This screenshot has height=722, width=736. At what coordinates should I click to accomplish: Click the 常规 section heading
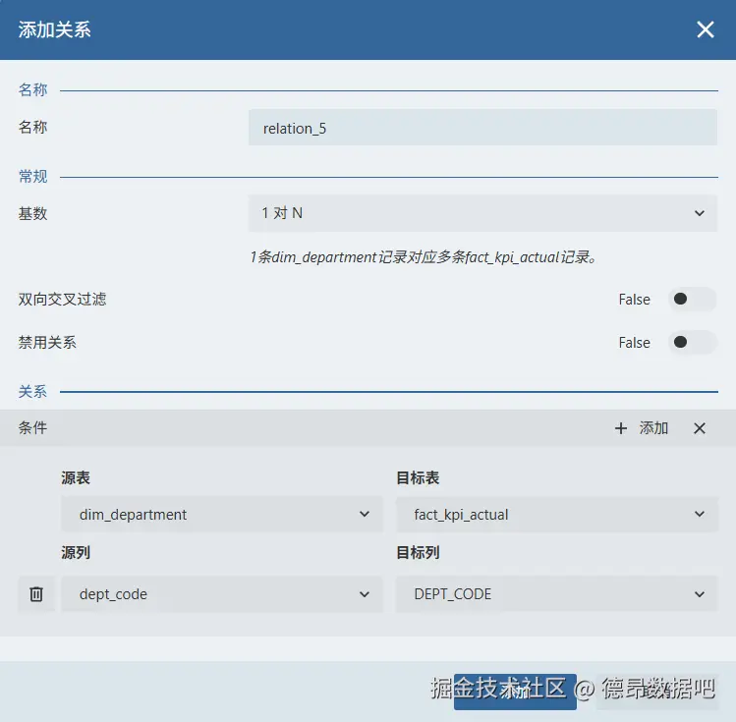pos(32,177)
